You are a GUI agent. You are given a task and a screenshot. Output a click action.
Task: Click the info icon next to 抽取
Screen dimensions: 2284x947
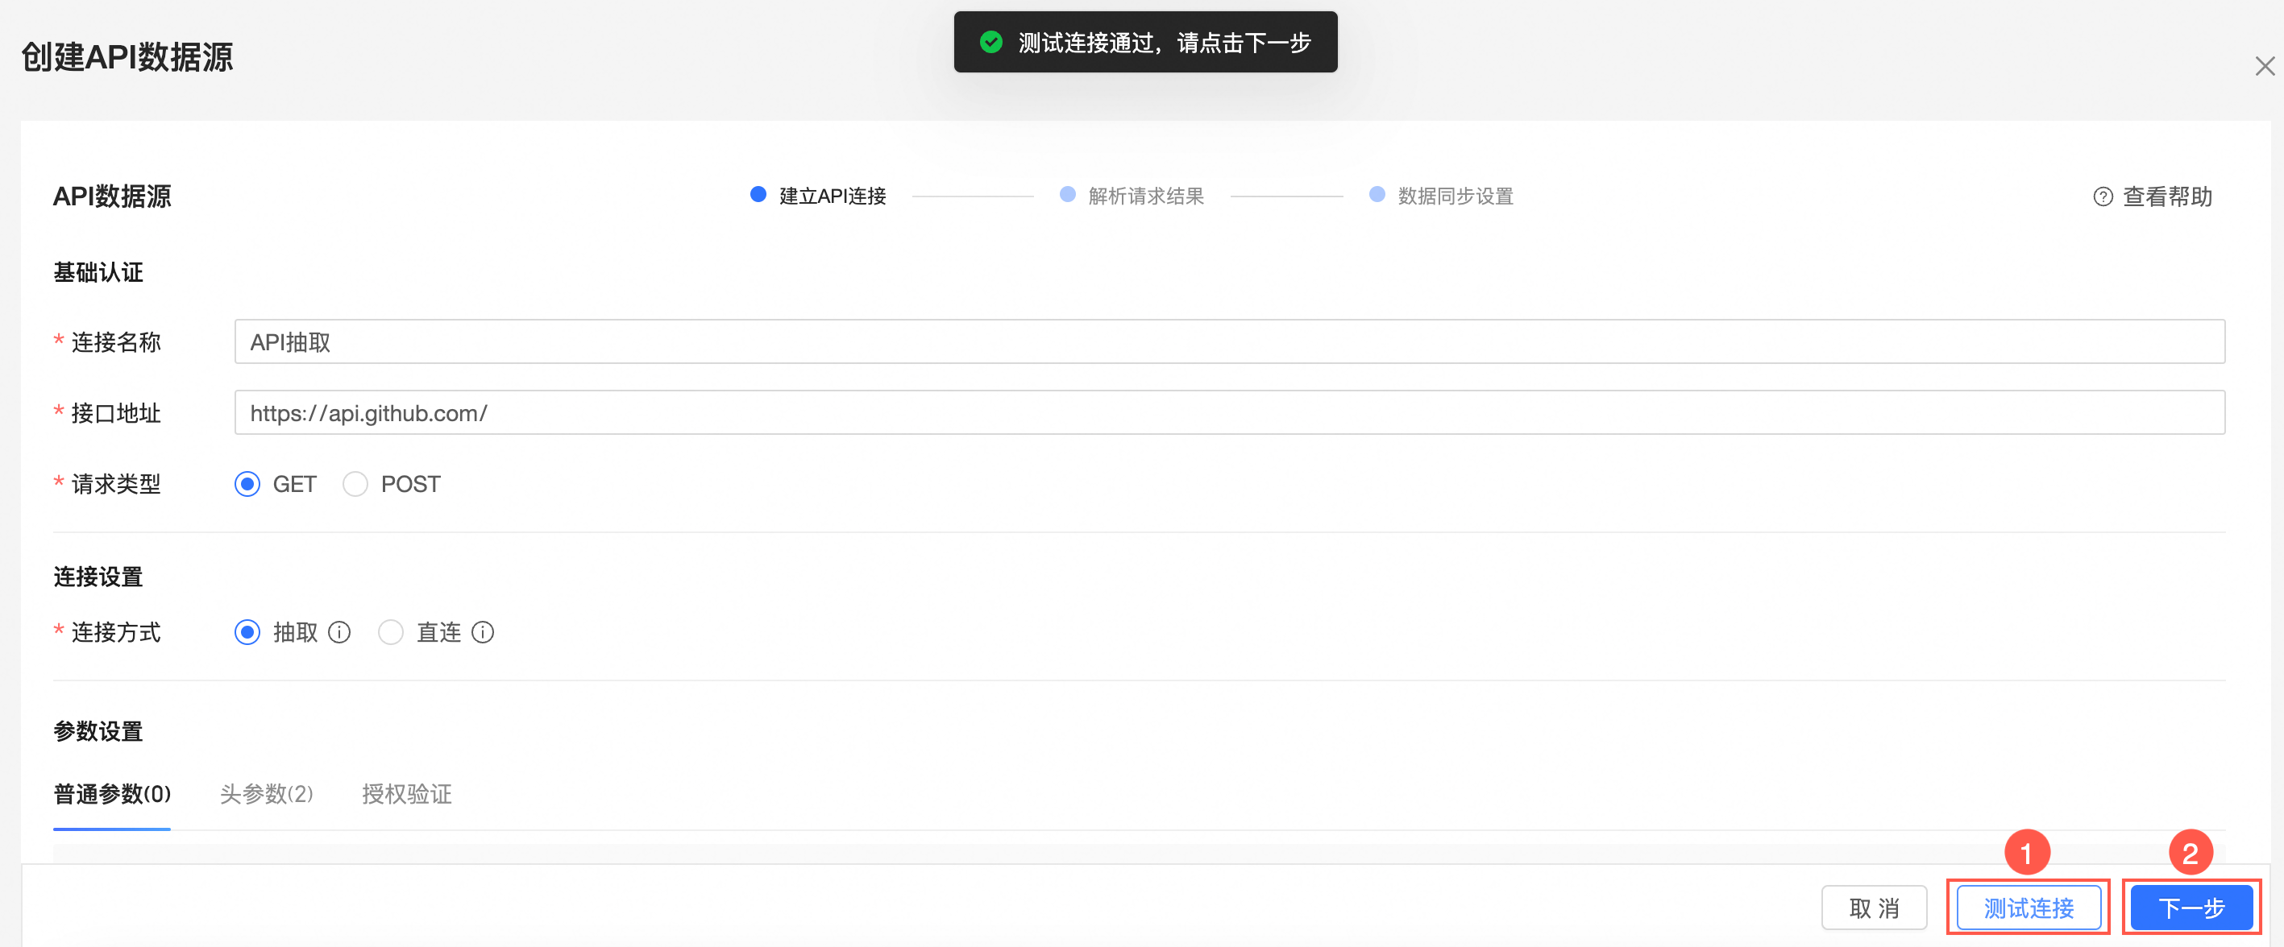tap(338, 632)
